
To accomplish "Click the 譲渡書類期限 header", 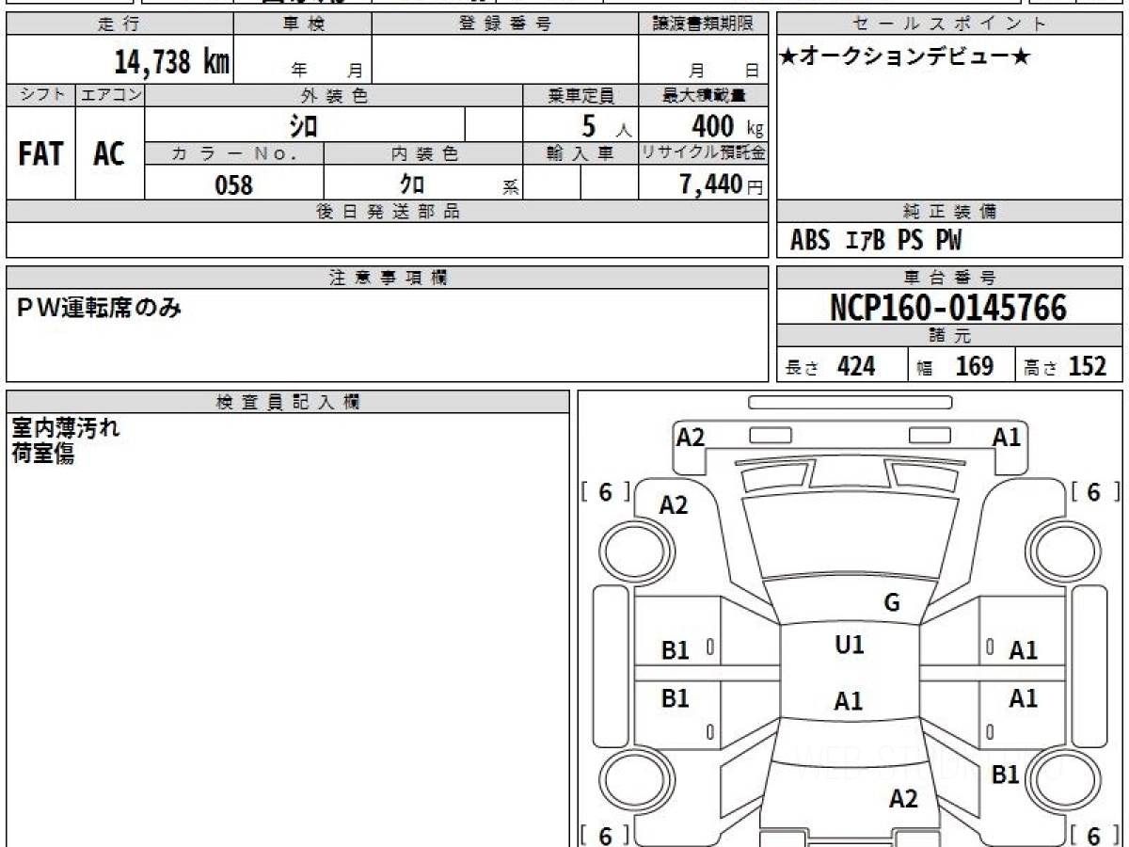I will pyautogui.click(x=703, y=24).
